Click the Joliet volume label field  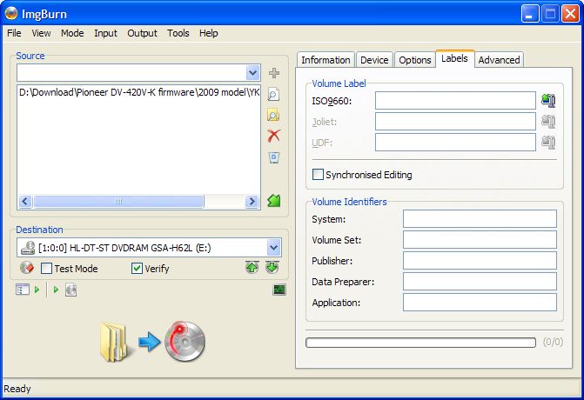pyautogui.click(x=455, y=121)
